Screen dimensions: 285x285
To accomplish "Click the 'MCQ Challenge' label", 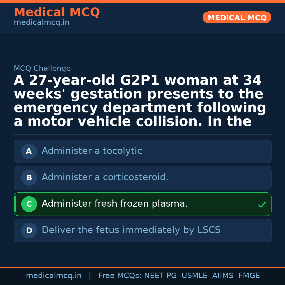I will [42, 69].
